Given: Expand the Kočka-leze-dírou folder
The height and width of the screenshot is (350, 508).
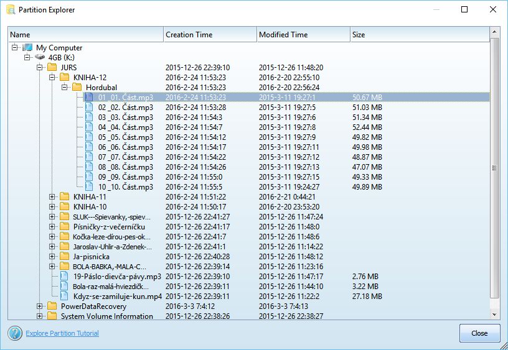Looking at the screenshot, I should [x=52, y=236].
